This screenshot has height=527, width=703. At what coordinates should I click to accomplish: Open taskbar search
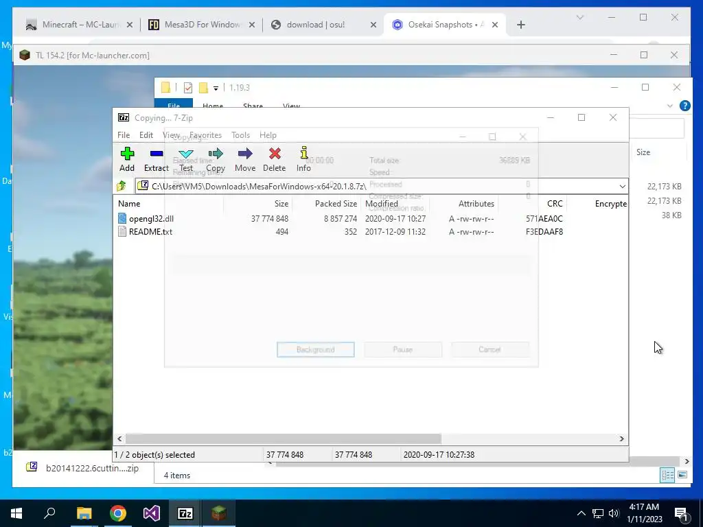click(49, 513)
